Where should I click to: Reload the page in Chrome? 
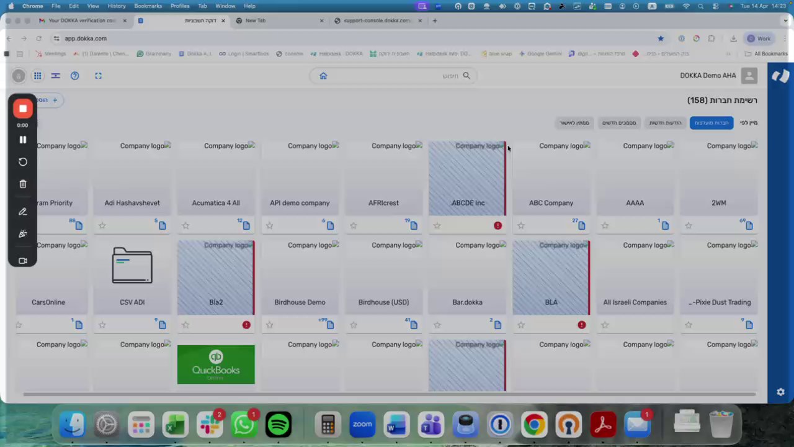click(38, 38)
